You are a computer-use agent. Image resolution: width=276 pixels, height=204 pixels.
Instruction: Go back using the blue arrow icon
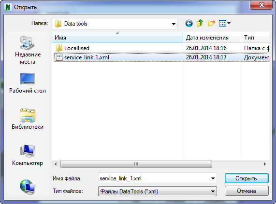tap(189, 23)
